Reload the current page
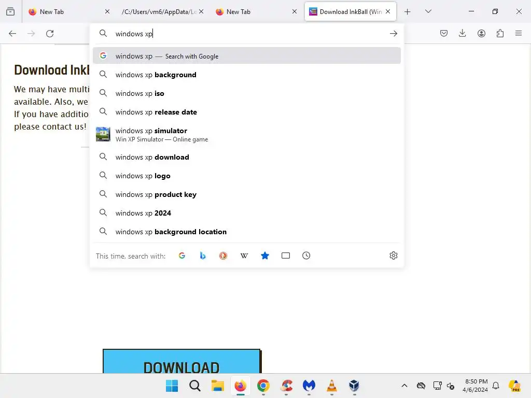This screenshot has width=531, height=398. point(50,34)
